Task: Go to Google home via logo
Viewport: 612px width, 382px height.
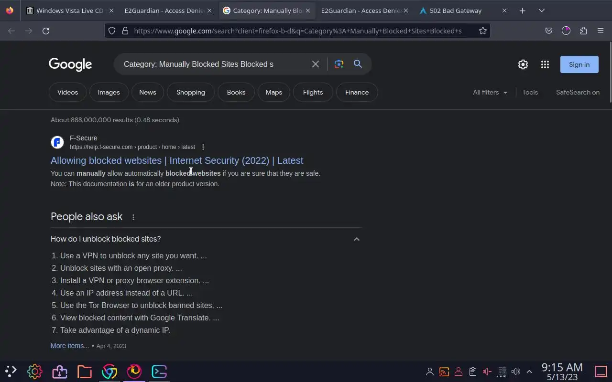Action: point(70,64)
